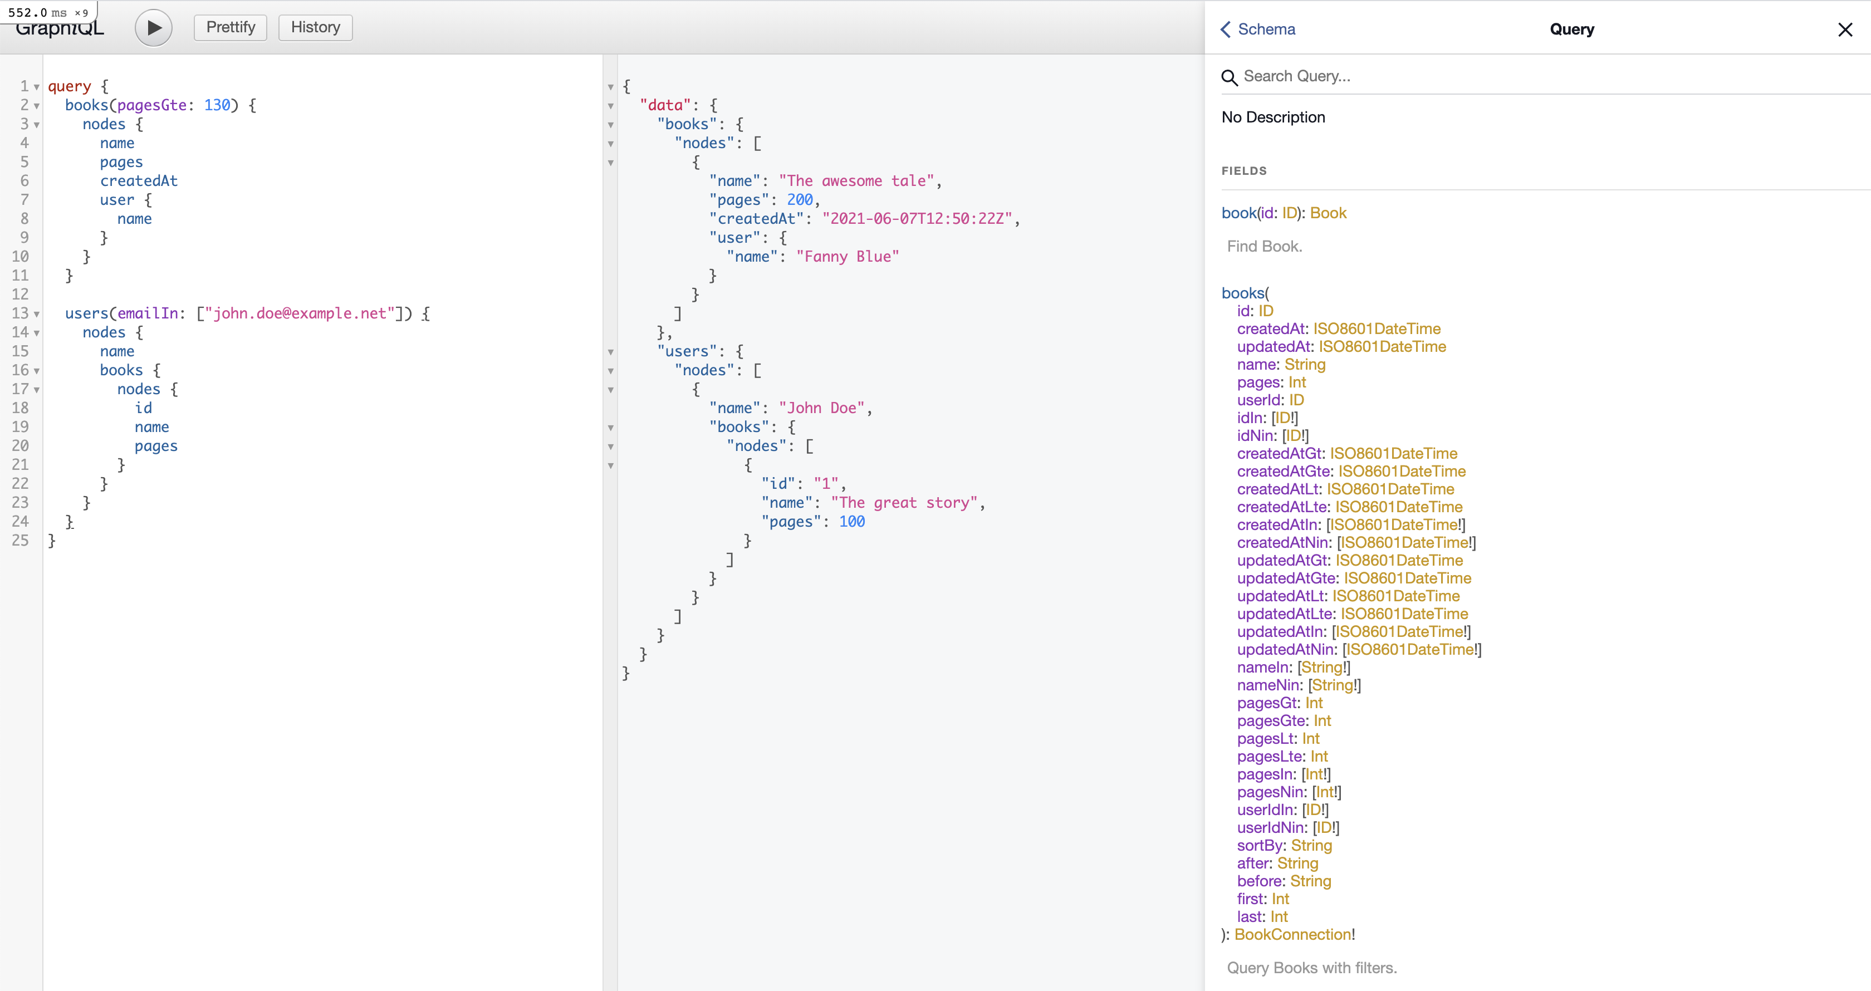Fold the books query at line 2
The height and width of the screenshot is (991, 1871).
tap(36, 106)
